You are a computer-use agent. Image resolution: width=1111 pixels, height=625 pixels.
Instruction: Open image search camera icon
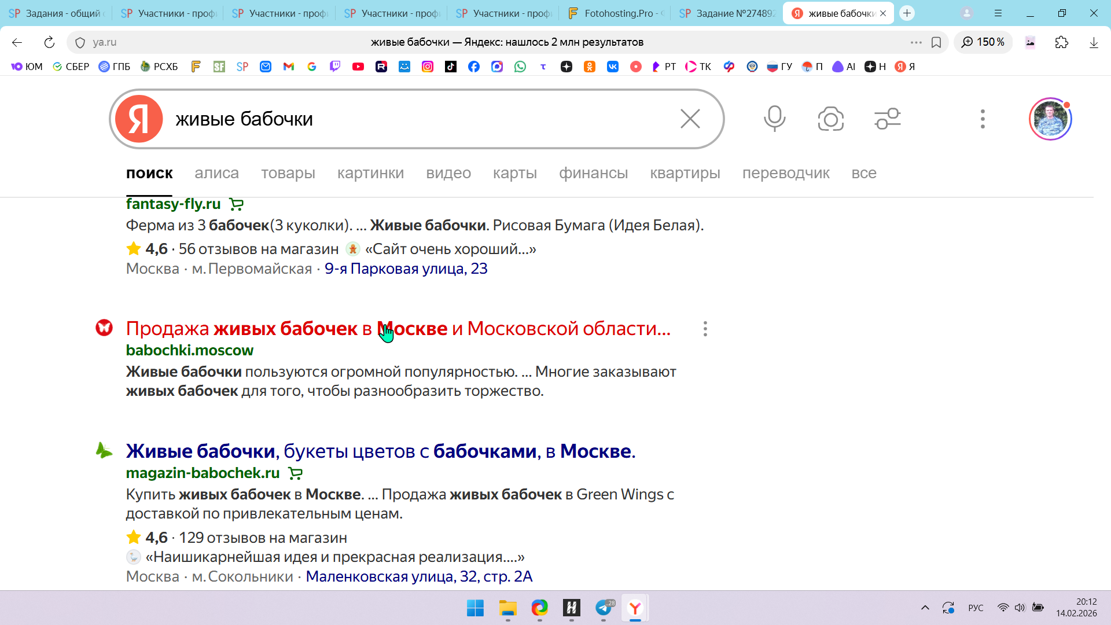830,119
